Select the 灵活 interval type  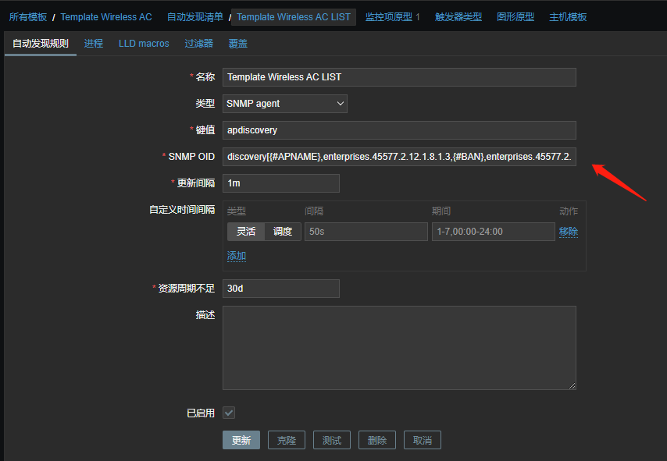point(246,232)
